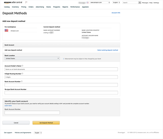Open the Learn more link

tap(8, 106)
